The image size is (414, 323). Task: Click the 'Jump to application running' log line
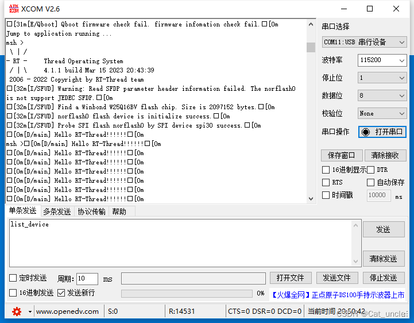pos(59,33)
